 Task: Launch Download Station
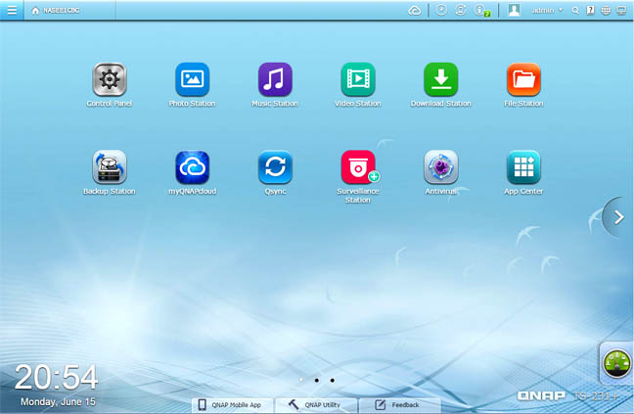(x=440, y=79)
